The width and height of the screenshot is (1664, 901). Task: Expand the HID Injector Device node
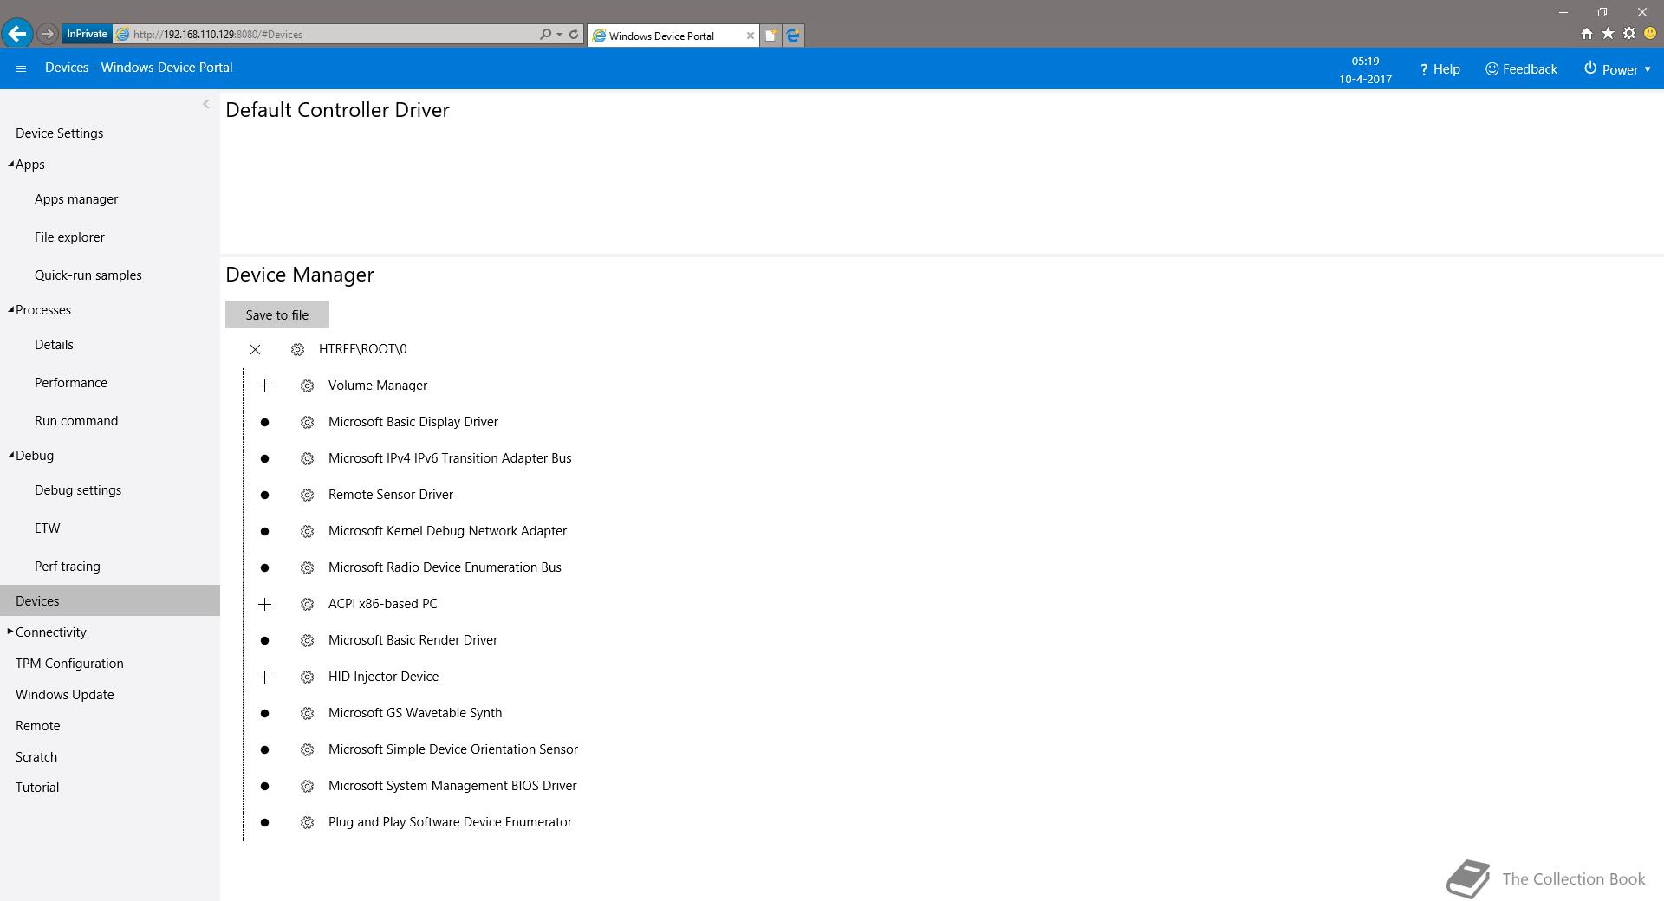(x=265, y=677)
